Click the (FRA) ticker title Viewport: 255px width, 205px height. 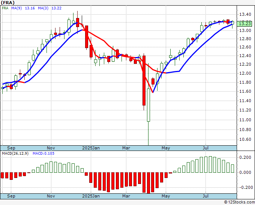(x=7, y=3)
